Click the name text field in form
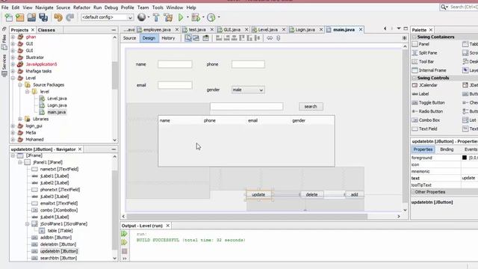 point(175,64)
